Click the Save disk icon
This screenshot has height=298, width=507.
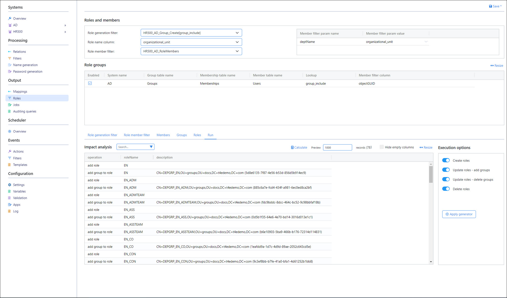(x=490, y=6)
